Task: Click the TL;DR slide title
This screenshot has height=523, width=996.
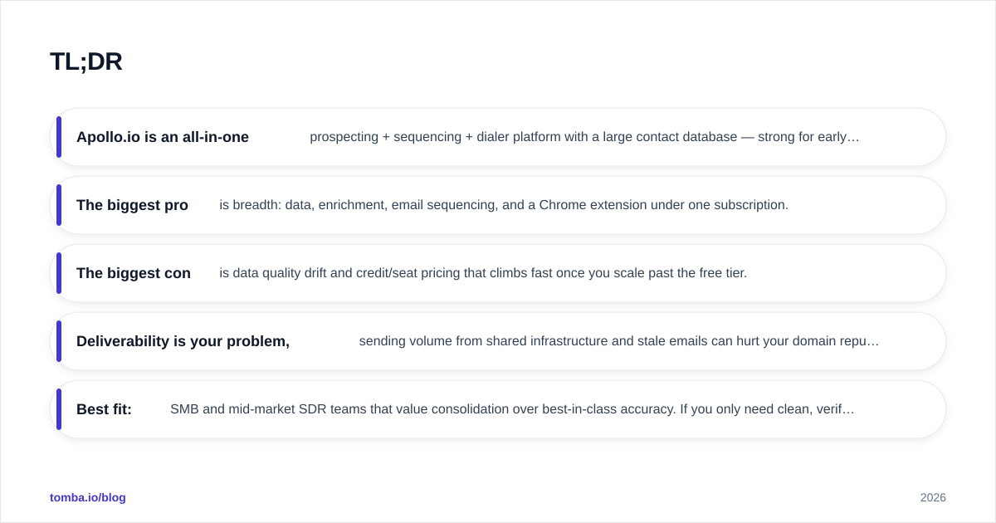Action: (86, 61)
